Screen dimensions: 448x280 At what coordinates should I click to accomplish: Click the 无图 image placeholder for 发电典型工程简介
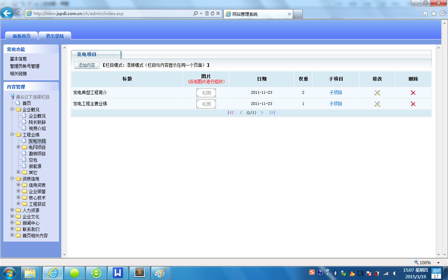[206, 93]
